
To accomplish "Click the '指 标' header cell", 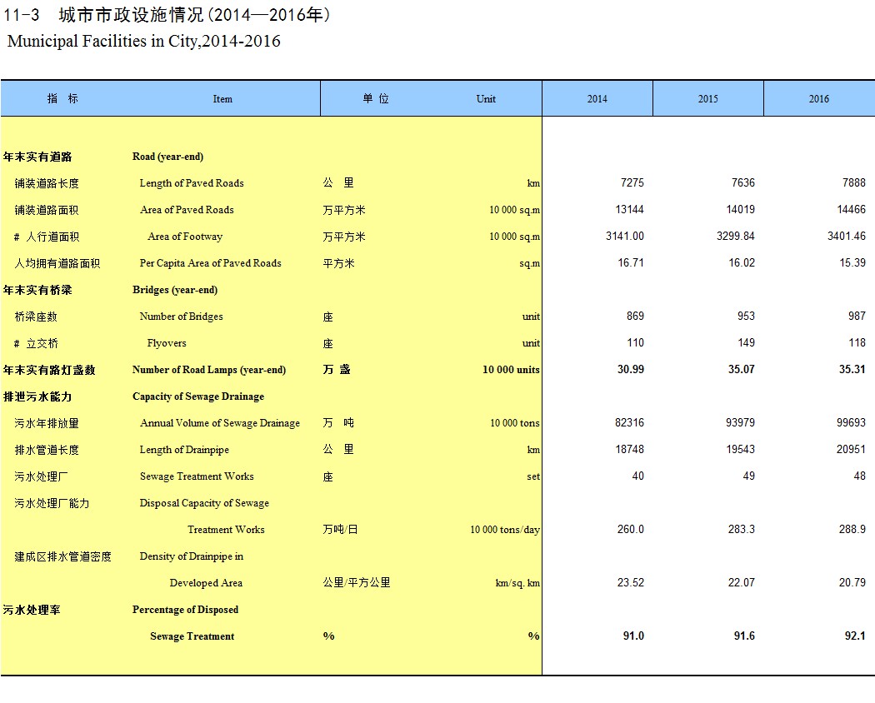I will pos(62,99).
